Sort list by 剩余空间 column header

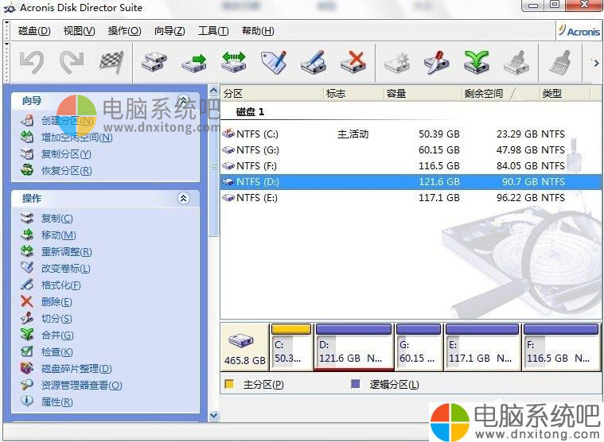pyautogui.click(x=501, y=94)
